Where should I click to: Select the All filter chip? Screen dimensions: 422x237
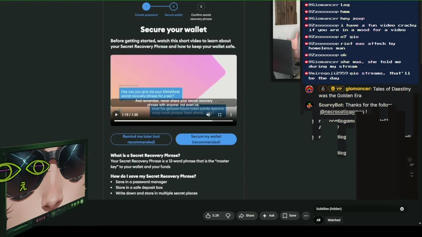tap(318, 220)
